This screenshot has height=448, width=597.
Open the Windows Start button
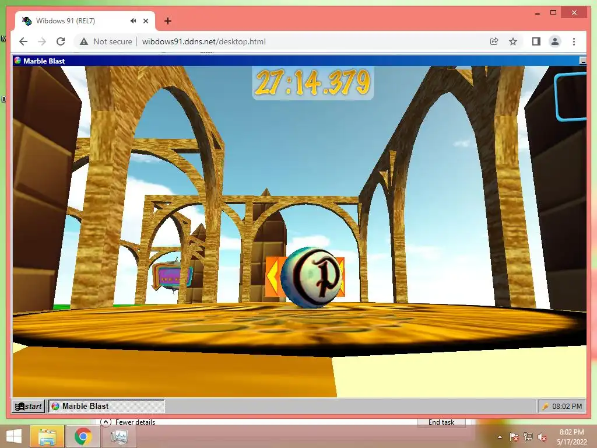pyautogui.click(x=14, y=436)
